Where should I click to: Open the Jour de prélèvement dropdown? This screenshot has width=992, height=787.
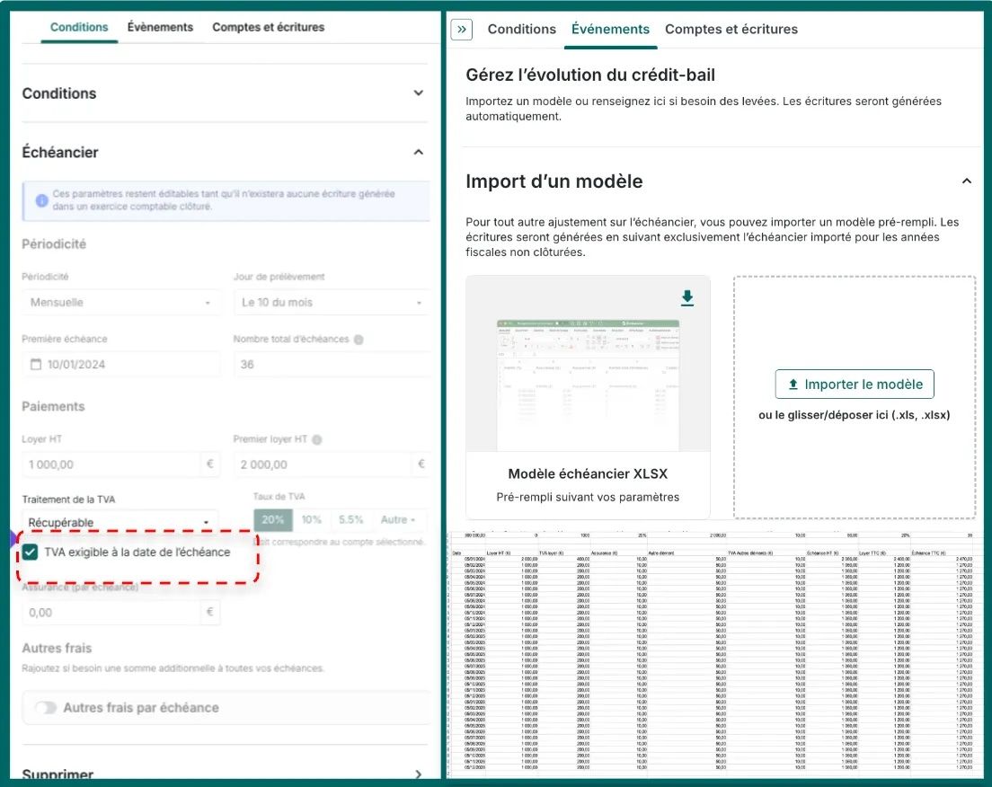331,303
